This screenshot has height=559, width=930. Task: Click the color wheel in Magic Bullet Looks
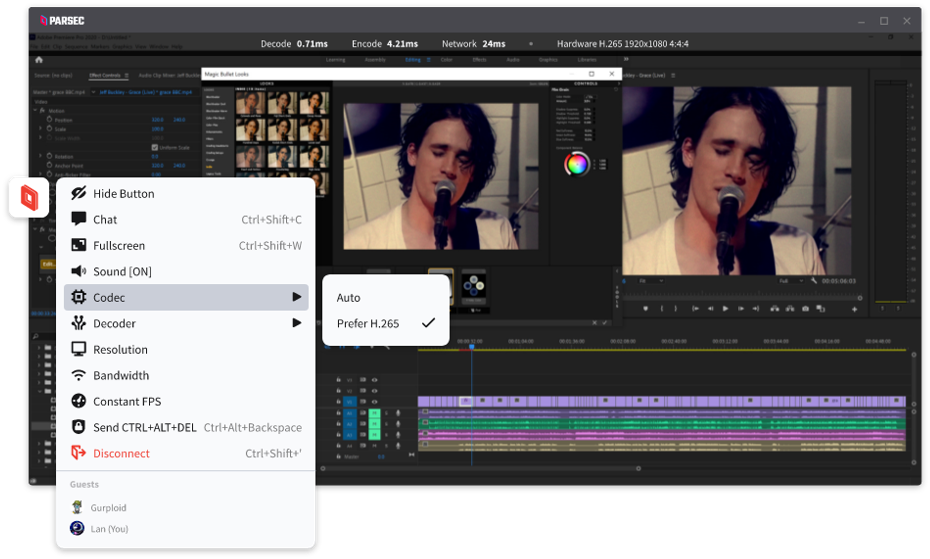point(576,164)
